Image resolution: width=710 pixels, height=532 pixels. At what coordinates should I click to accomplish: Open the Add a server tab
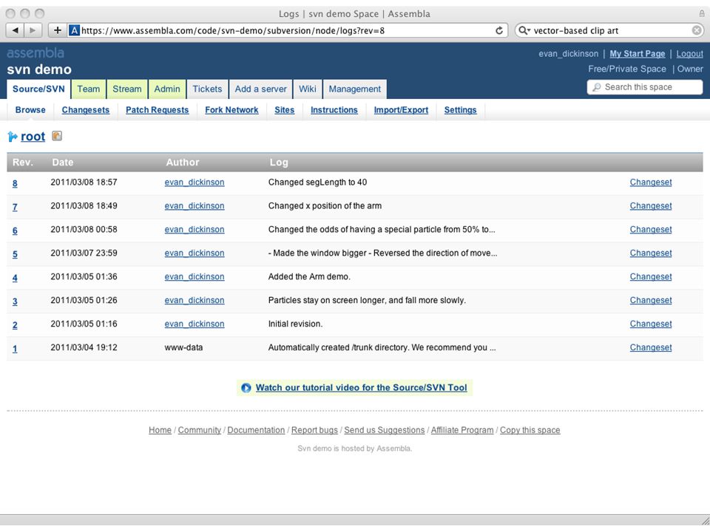pos(261,89)
